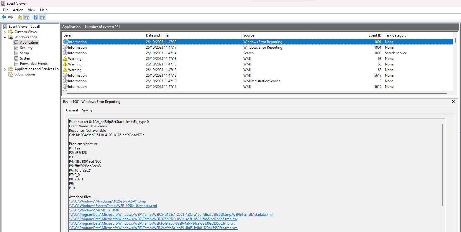Screen dimensions: 461x232
Task: Close the Event 1001 preview pane
Action: coord(453,101)
